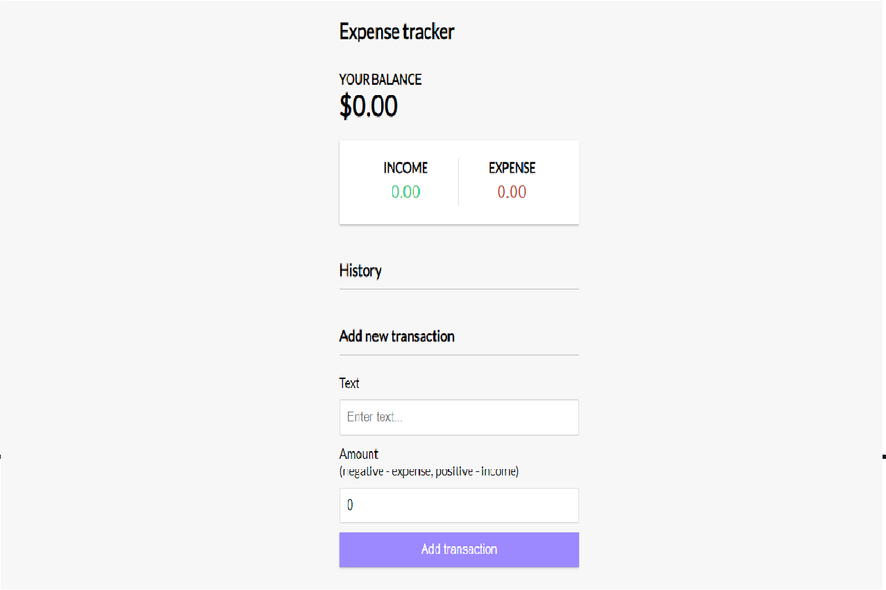Click the INCOME label in the summary card
886x590 pixels.
point(406,168)
